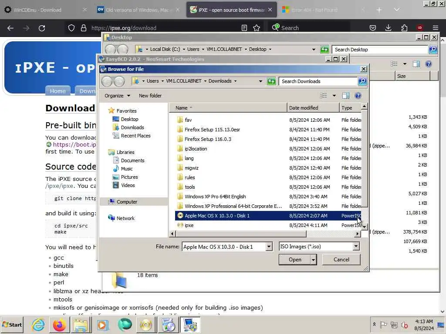
Task: Select the ipxe ISO file in list
Action: tap(268, 225)
